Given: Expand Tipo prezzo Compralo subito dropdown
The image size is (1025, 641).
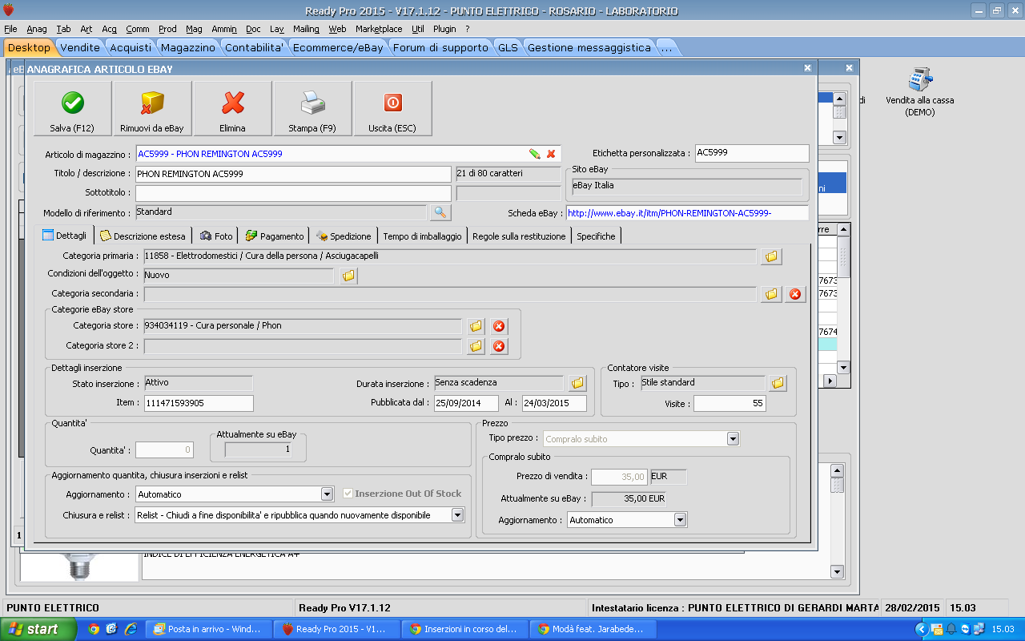Looking at the screenshot, I should 733,439.
